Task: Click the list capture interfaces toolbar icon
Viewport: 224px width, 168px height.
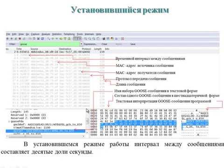Action: (7, 39)
